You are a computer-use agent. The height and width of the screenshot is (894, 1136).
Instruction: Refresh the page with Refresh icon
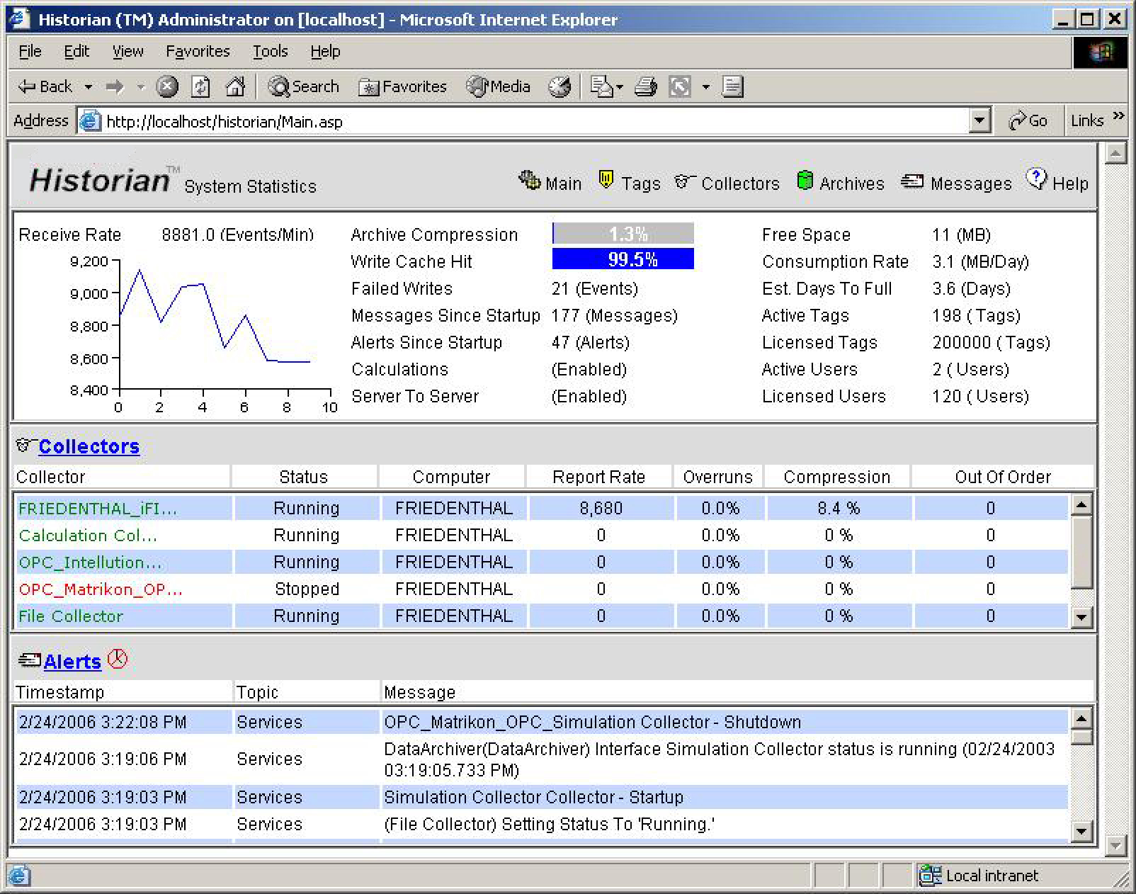point(201,87)
